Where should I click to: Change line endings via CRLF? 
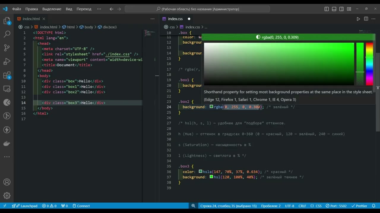(302, 206)
